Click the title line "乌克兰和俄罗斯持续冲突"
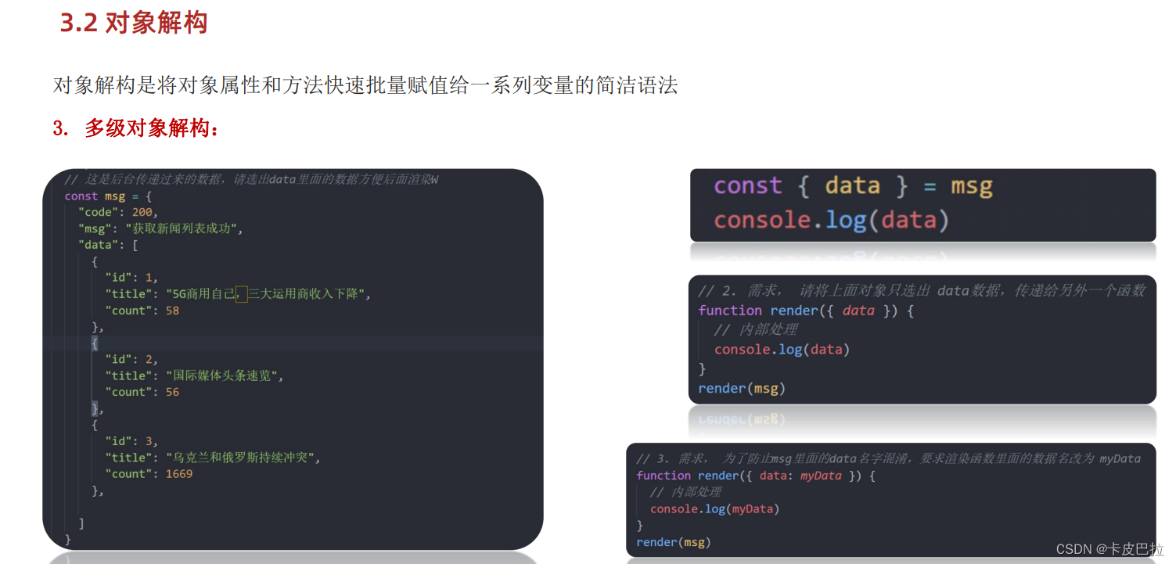The image size is (1176, 564). pos(213,458)
